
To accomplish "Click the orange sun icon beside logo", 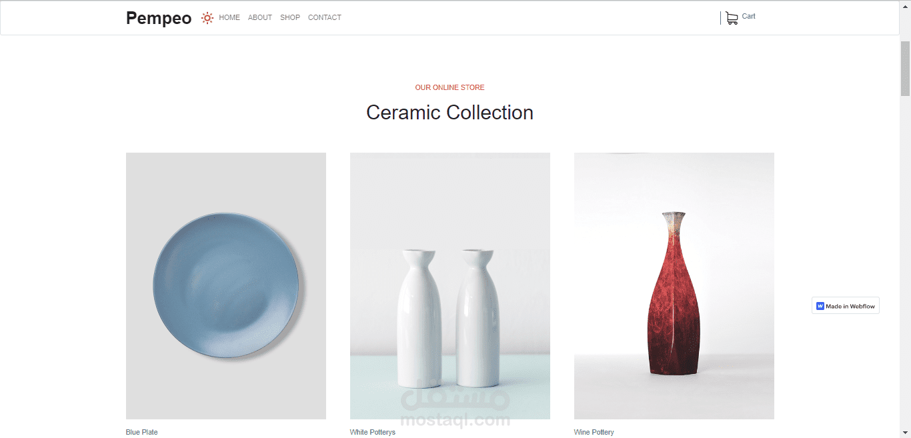I will (207, 18).
